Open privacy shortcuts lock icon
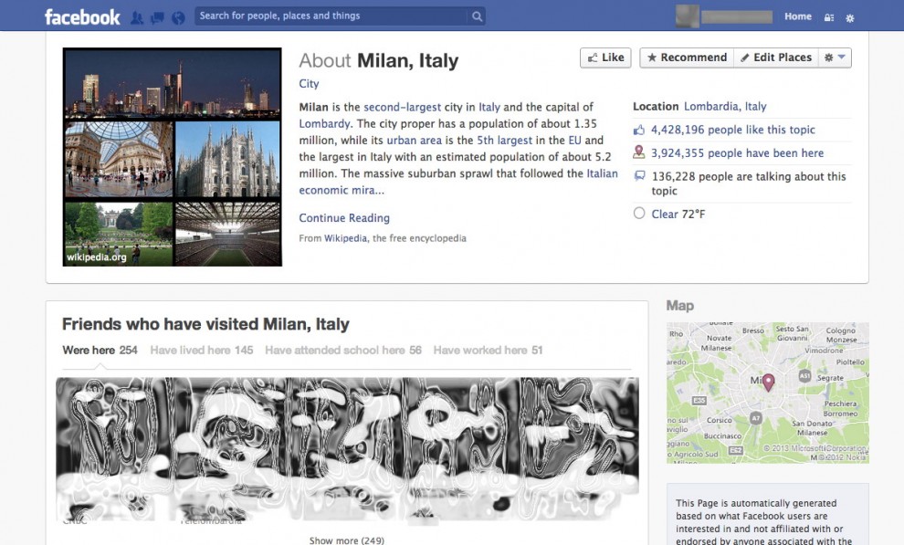The image size is (904, 545). tap(829, 17)
